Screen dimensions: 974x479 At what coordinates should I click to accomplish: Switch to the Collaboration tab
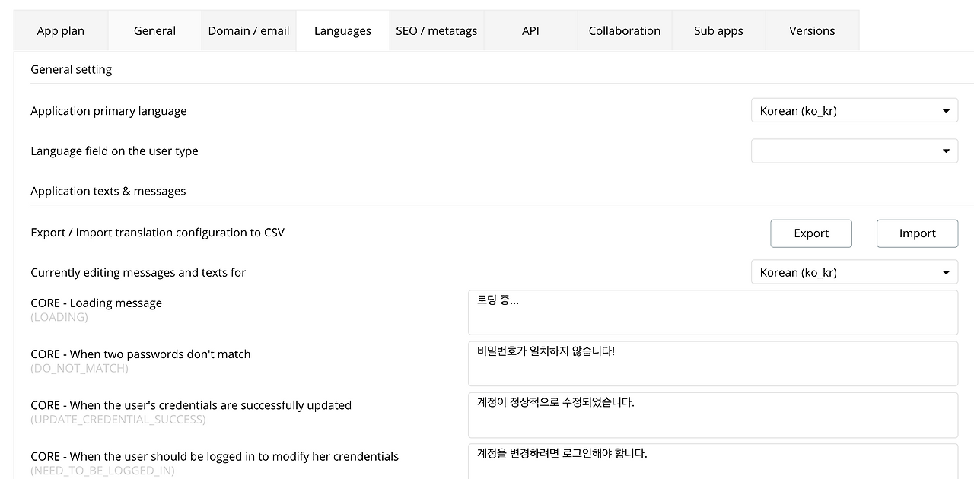[625, 30]
